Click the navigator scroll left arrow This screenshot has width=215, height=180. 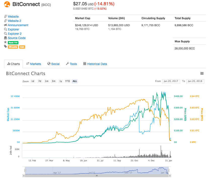click(x=24, y=176)
